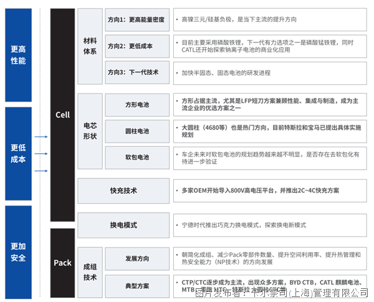Screen dimensions: 374x302
Task: Click description about 800V高电压平台
Action: pos(270,191)
